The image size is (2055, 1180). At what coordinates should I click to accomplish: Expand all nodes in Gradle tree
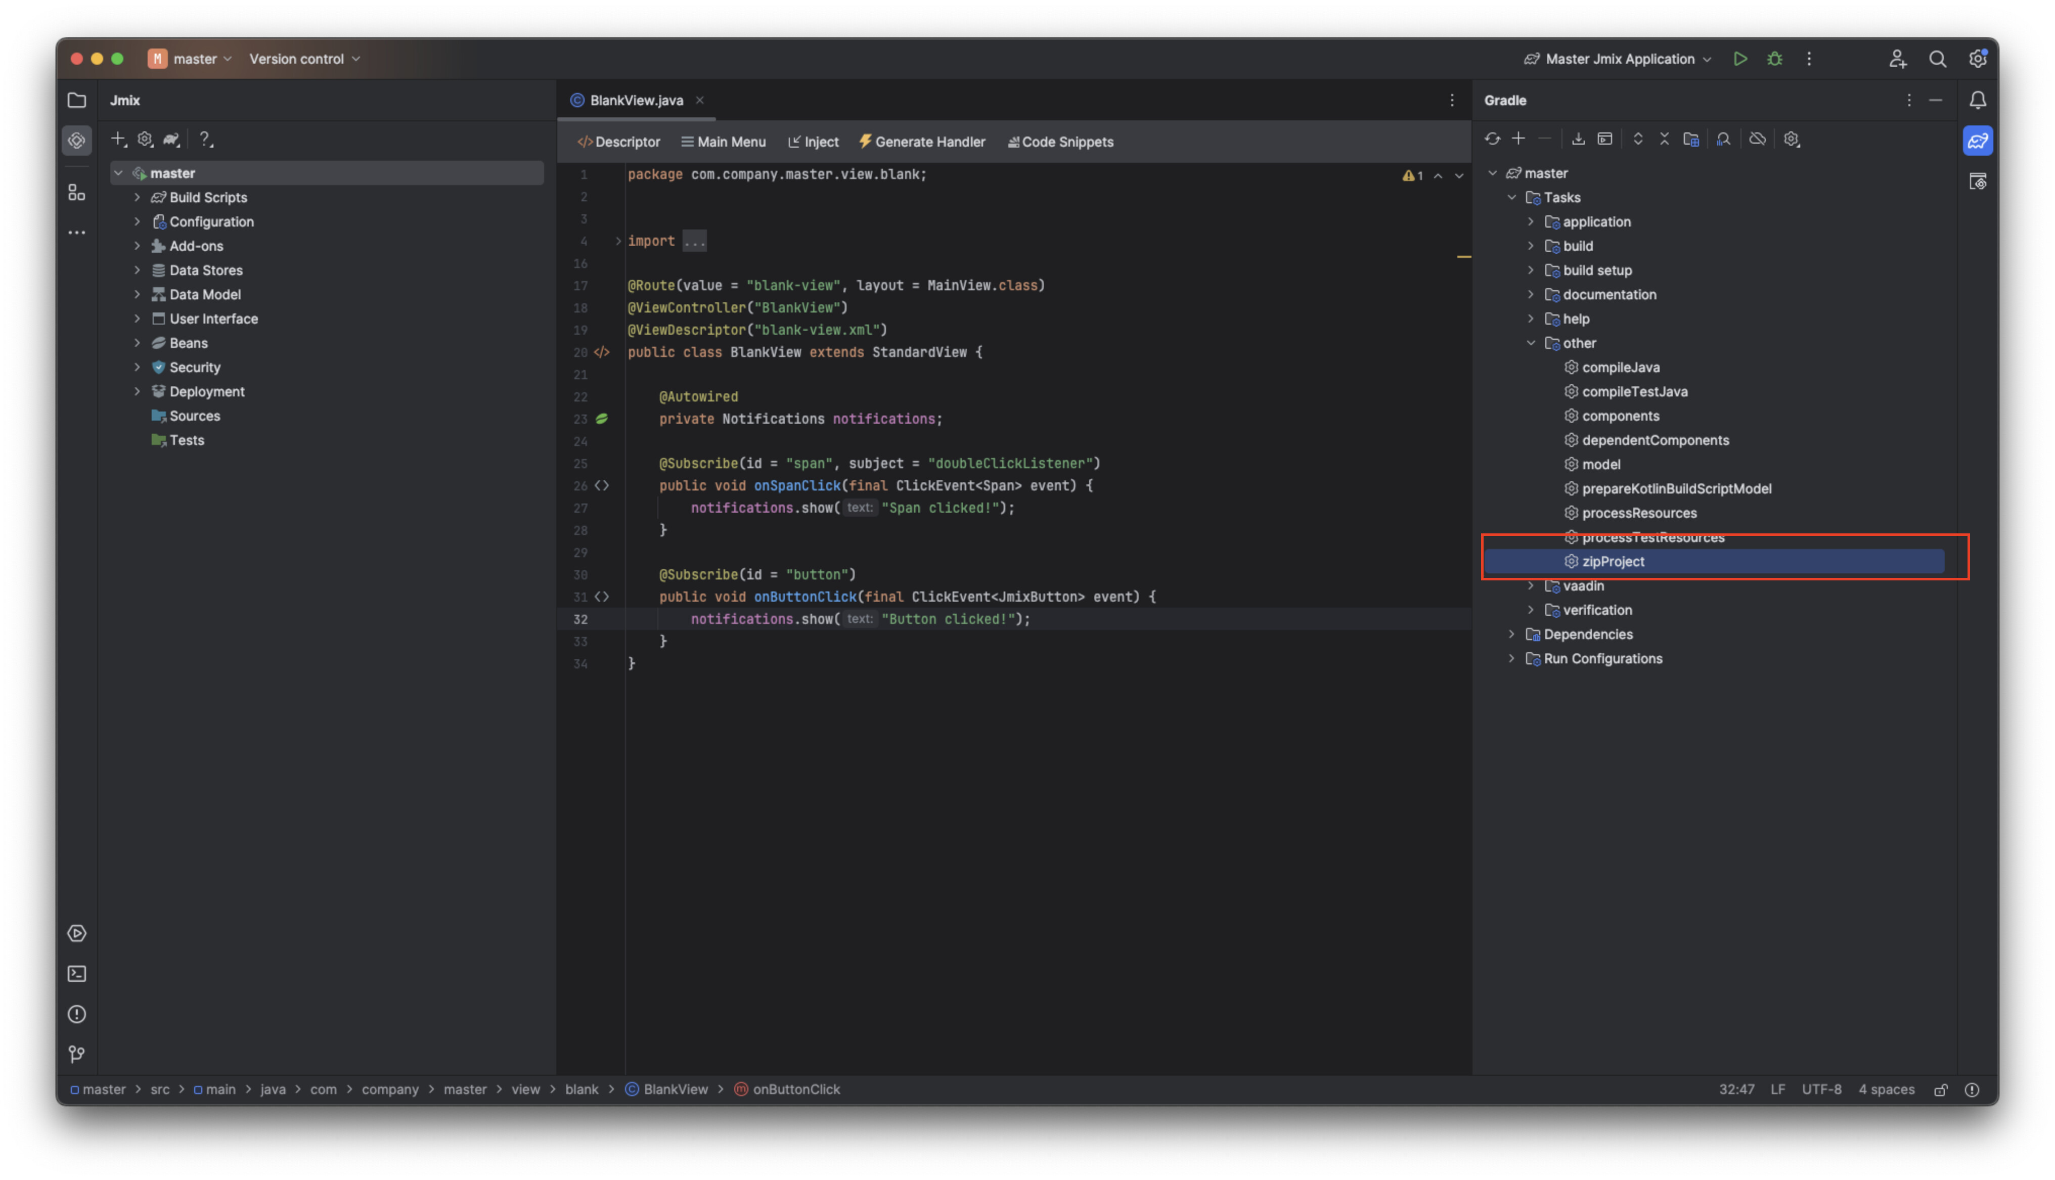[x=1638, y=139]
